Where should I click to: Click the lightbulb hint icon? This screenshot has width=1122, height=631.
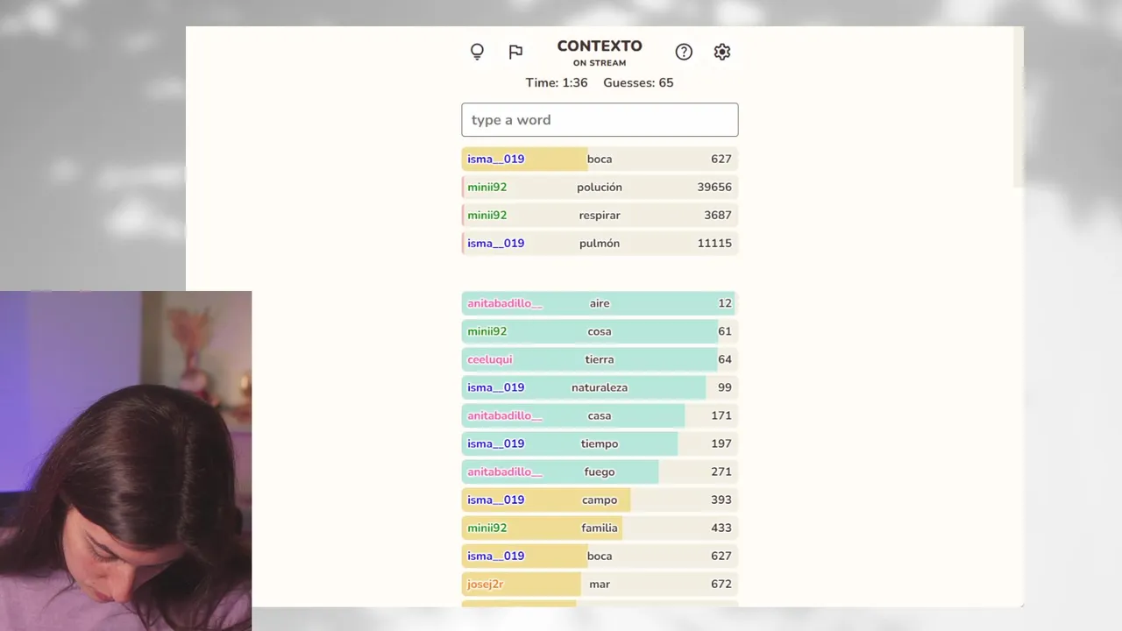tap(477, 52)
